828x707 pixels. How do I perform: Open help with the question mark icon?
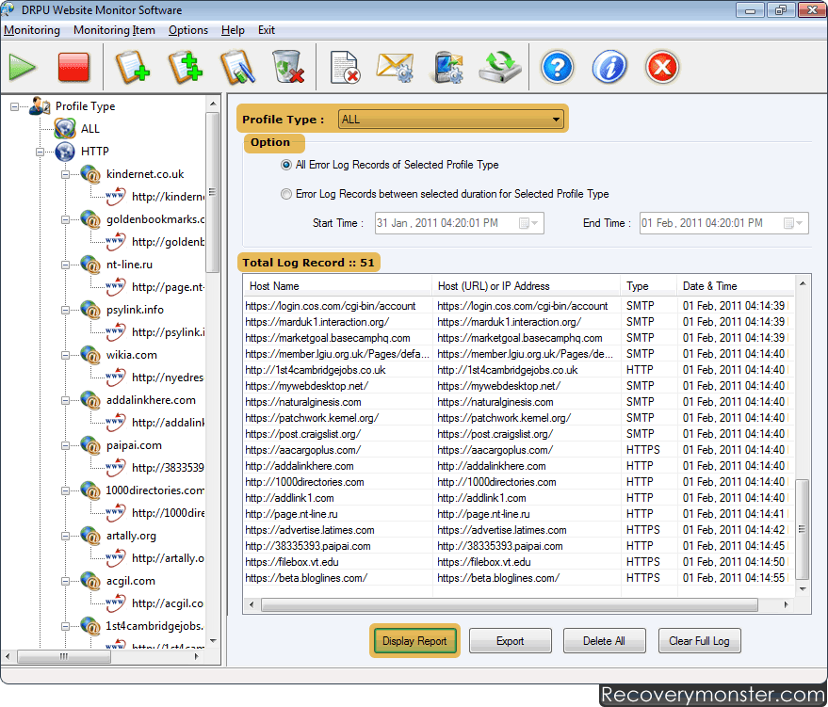(557, 68)
